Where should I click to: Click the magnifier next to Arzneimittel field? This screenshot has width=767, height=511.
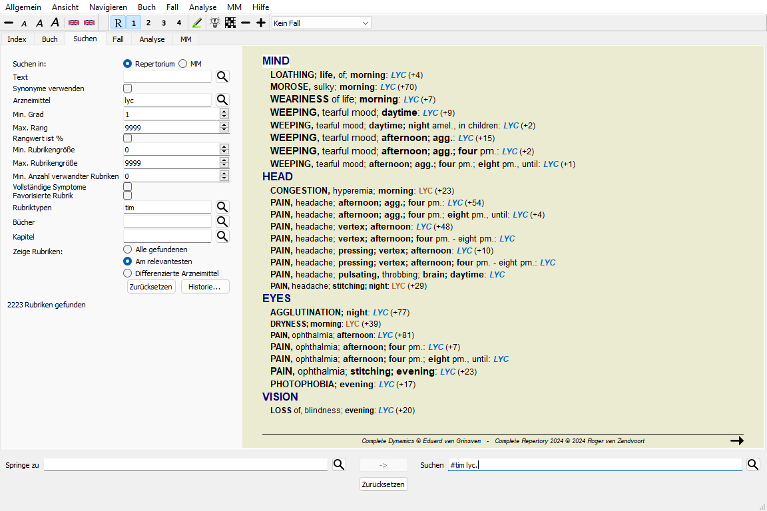222,100
